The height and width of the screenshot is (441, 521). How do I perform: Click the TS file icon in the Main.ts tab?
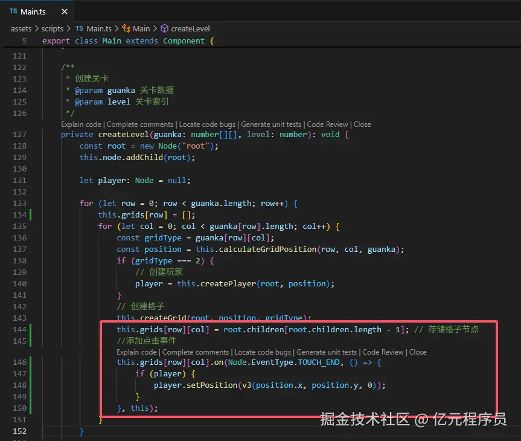(13, 11)
